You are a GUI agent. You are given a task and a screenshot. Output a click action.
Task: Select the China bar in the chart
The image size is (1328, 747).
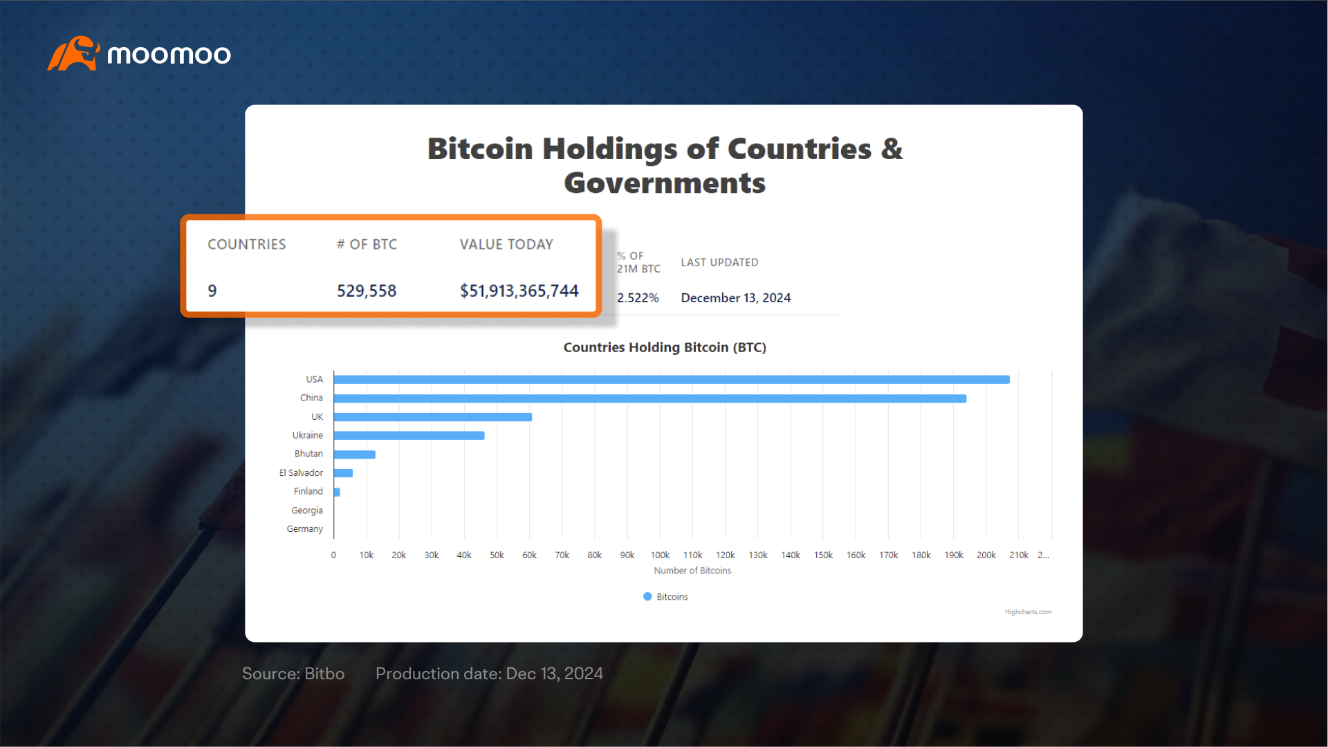point(650,398)
